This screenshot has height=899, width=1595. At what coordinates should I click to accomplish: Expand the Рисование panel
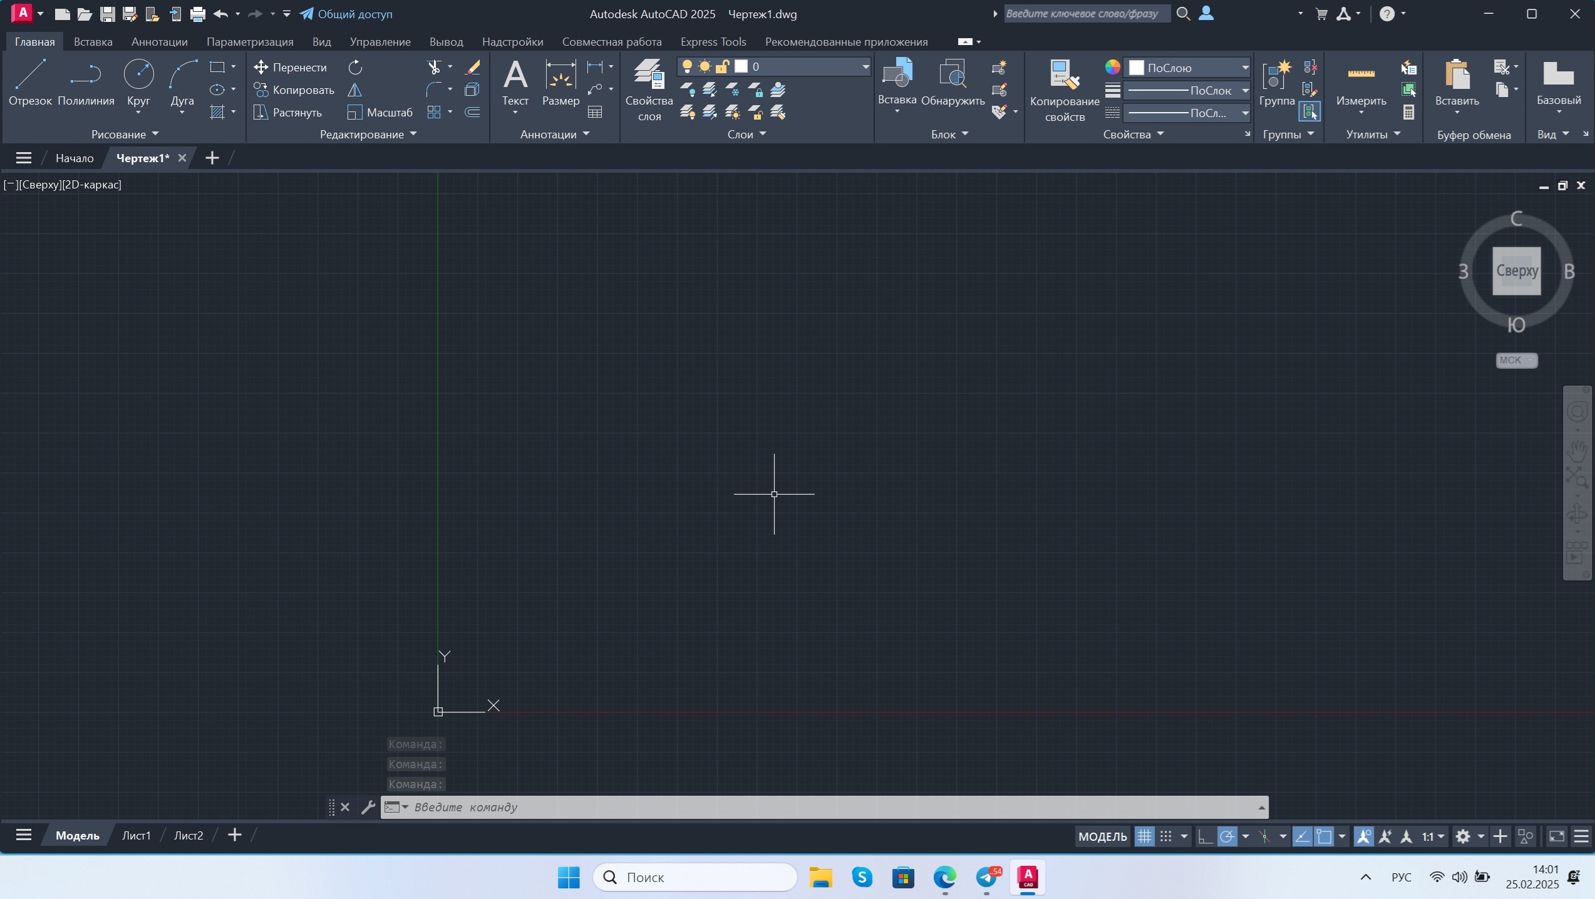[125, 134]
